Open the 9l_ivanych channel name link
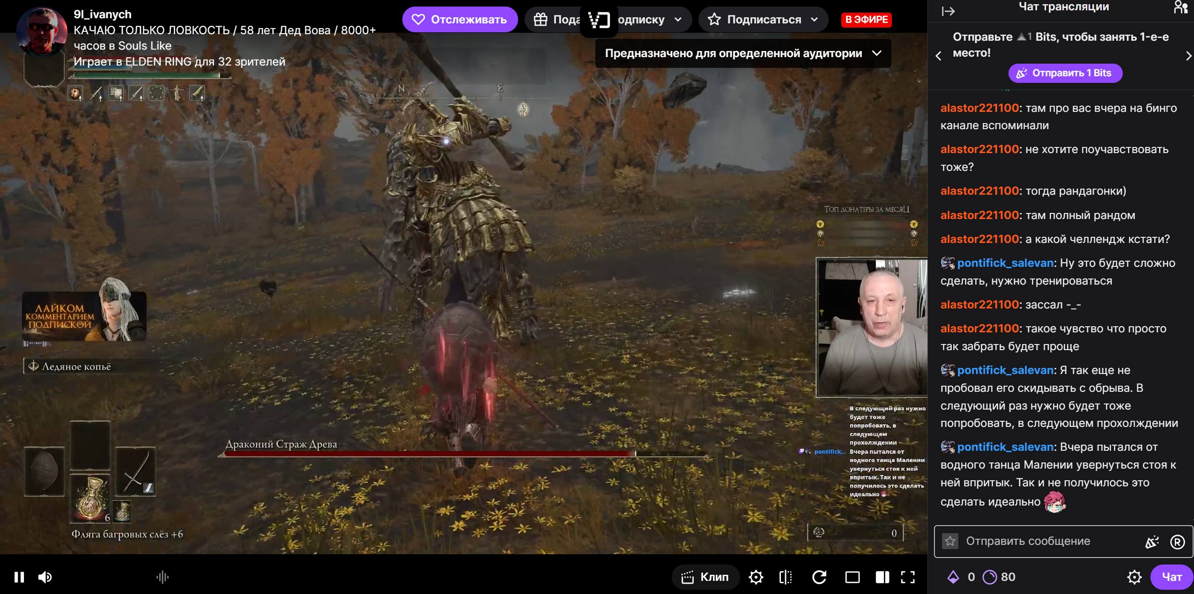This screenshot has height=594, width=1194. (103, 14)
